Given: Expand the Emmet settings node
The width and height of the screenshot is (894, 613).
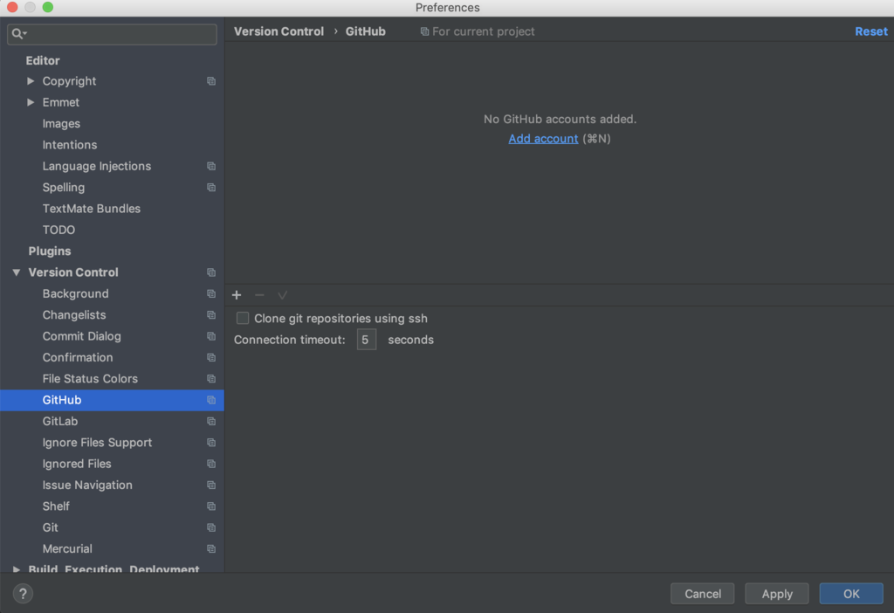Looking at the screenshot, I should (x=31, y=102).
